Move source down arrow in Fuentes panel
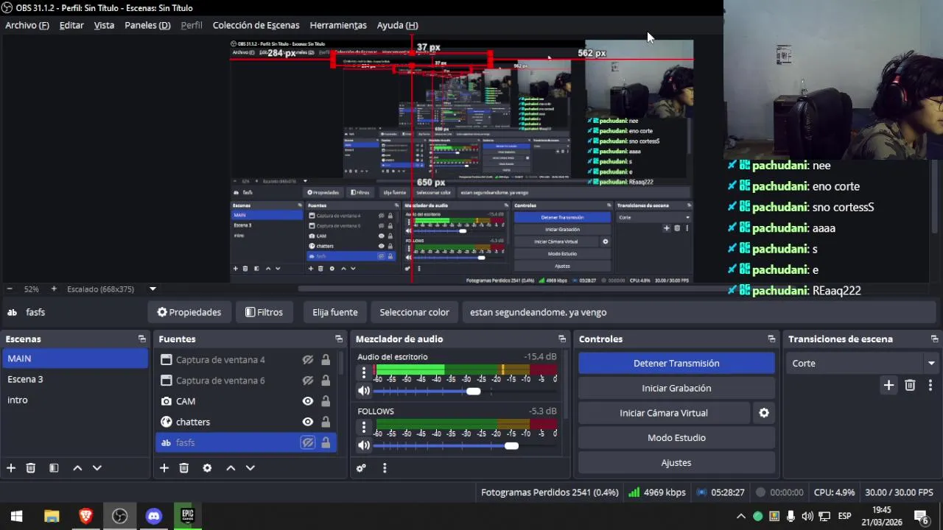 pyautogui.click(x=250, y=468)
